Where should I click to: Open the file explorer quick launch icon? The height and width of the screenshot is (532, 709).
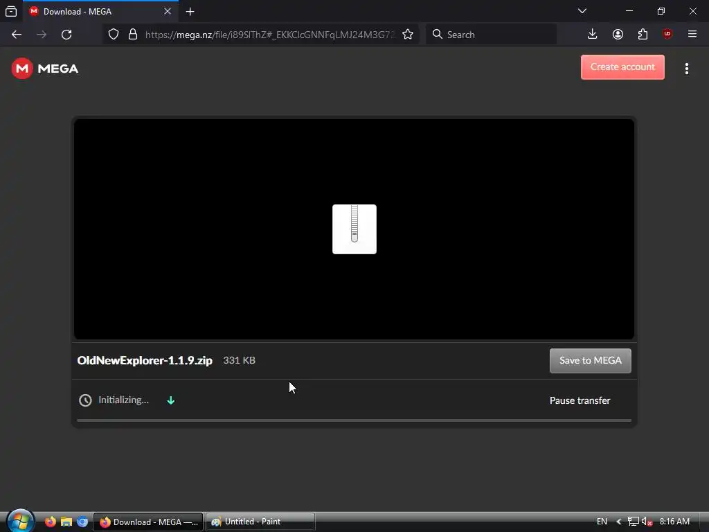[66, 522]
